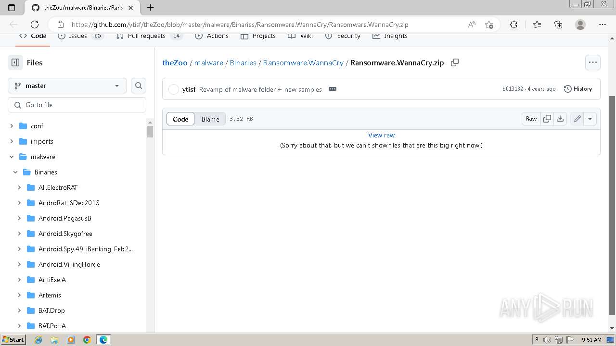Expand Android.Skygofree folder chevron

[x=19, y=234]
